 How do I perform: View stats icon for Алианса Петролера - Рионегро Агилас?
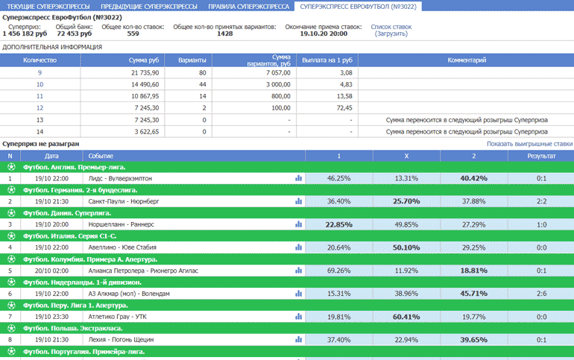click(x=298, y=271)
